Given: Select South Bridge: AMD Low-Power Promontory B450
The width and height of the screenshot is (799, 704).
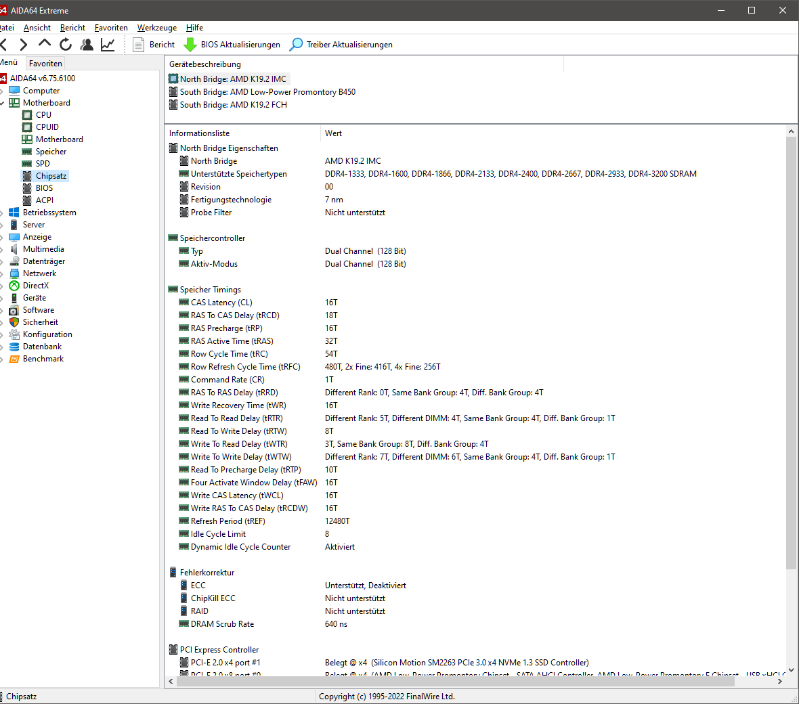Looking at the screenshot, I should point(262,91).
